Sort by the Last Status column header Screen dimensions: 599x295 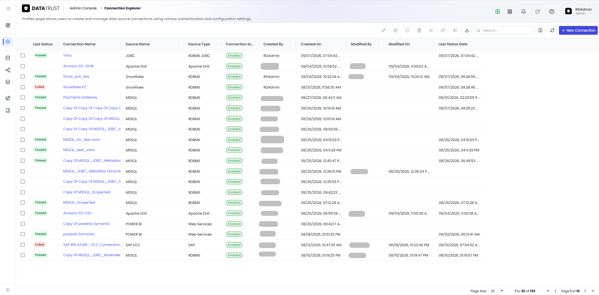click(43, 44)
